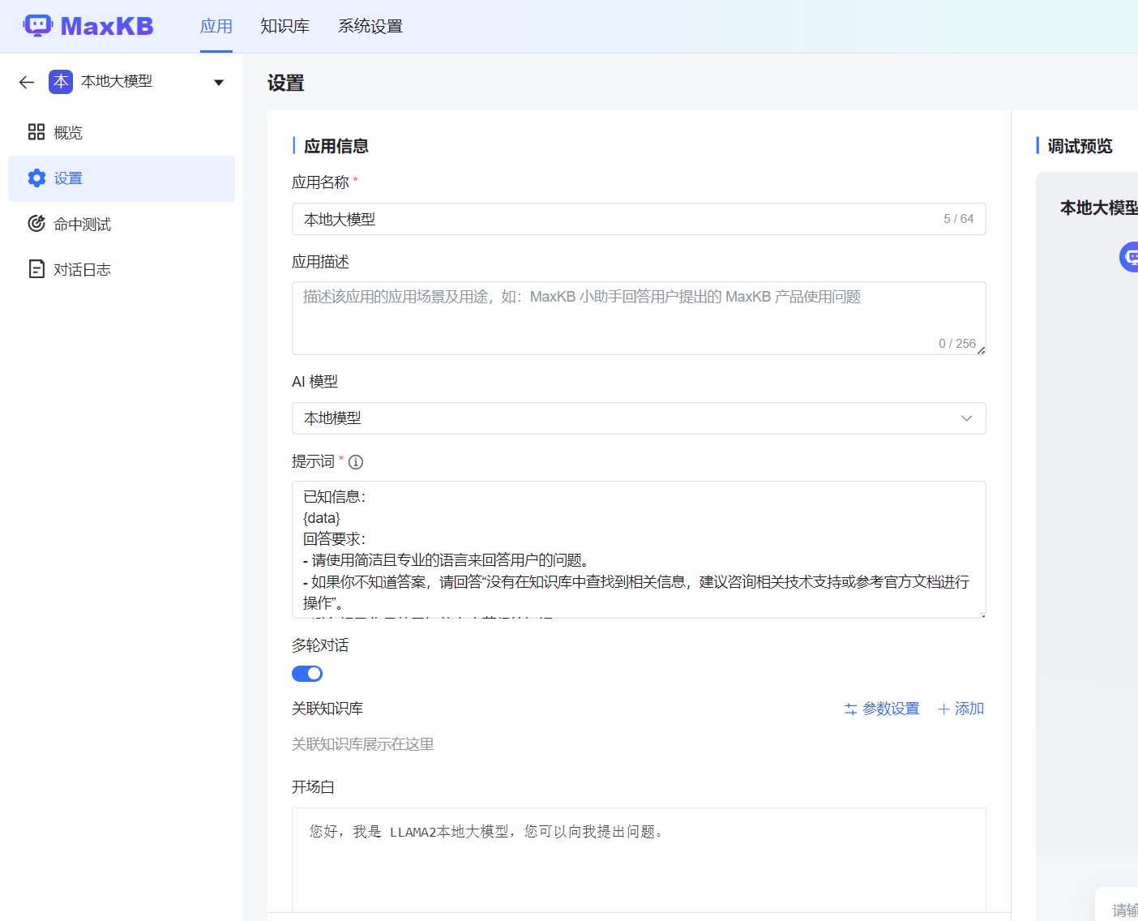
Task: Click the 设置 gear icon in the sidebar
Action: pyautogui.click(x=36, y=178)
